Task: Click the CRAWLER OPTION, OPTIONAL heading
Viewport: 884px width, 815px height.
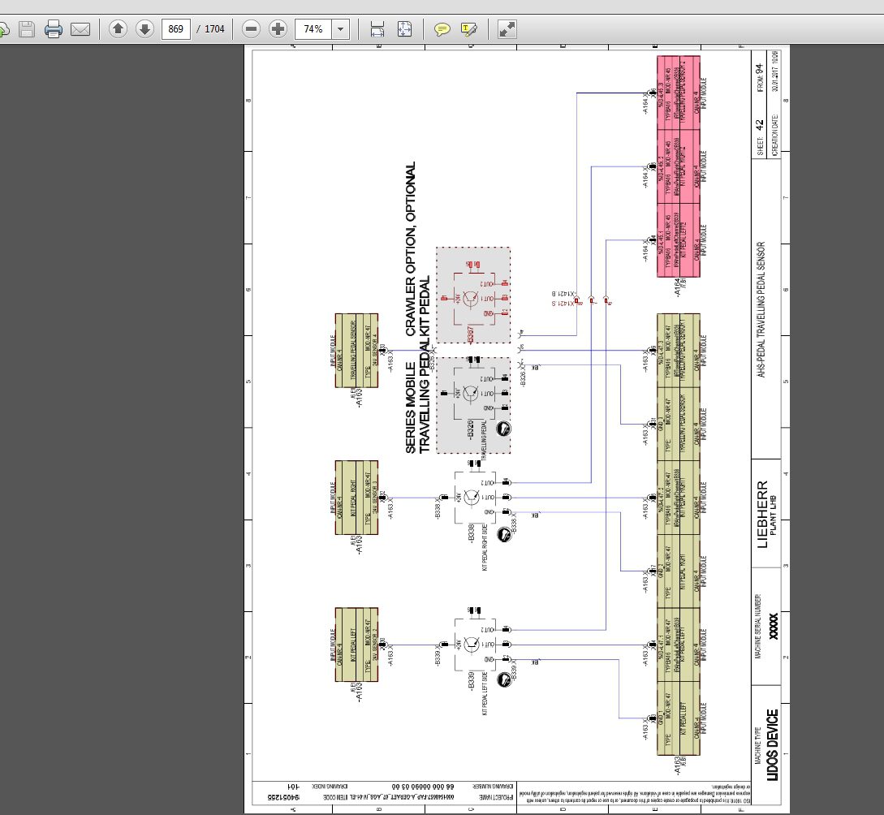Action: (411, 248)
